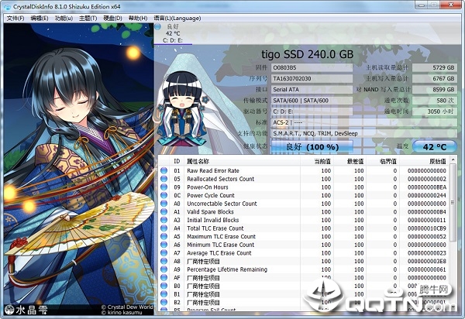Click the 原始值 column header

[x=424, y=161]
